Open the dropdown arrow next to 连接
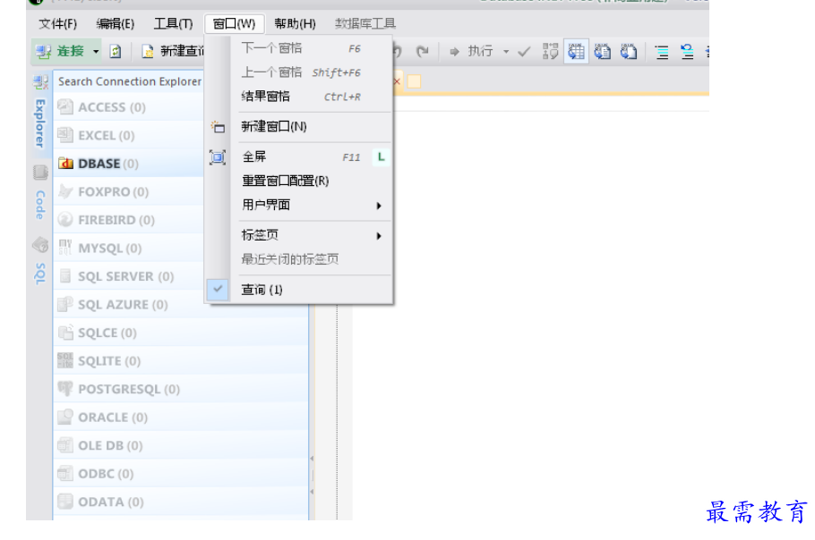 coord(96,51)
